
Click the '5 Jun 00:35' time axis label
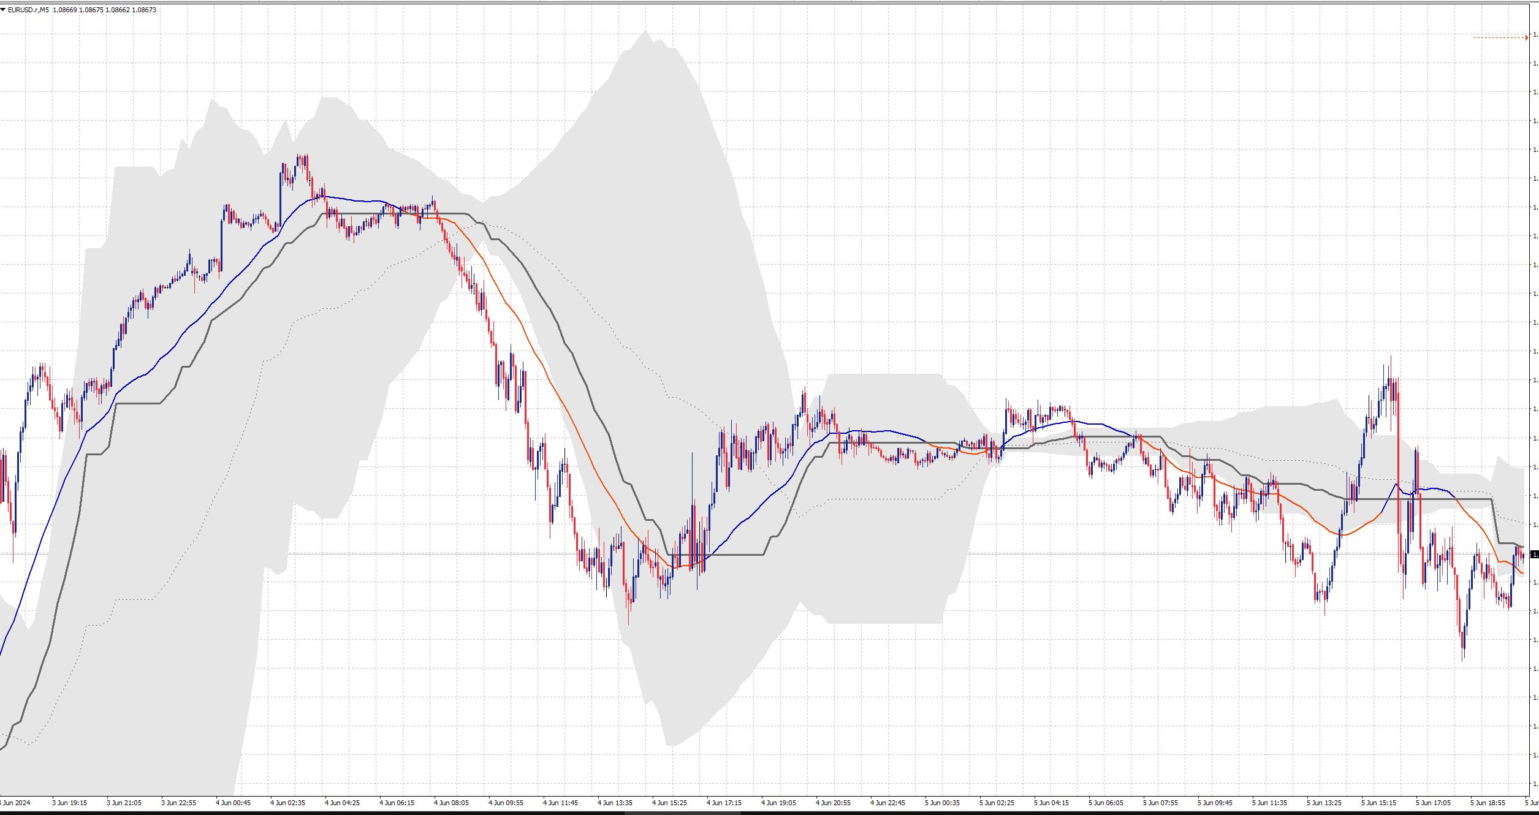[x=942, y=802]
